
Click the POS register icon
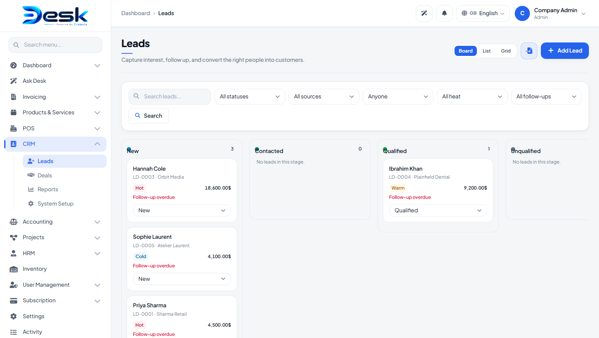pos(13,128)
